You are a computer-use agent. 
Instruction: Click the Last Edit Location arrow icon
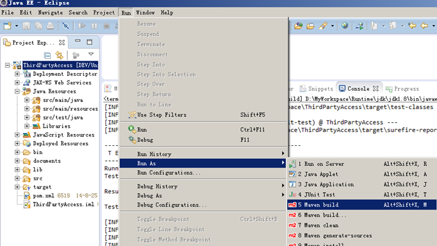[412, 26]
